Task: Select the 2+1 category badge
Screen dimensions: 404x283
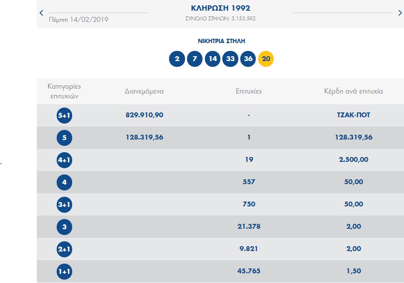Action: click(64, 249)
